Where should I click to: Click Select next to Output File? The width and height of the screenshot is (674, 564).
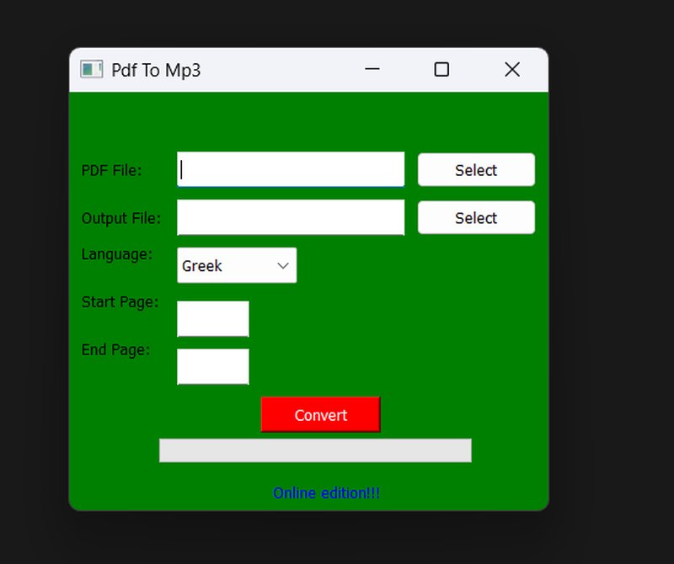pos(476,217)
